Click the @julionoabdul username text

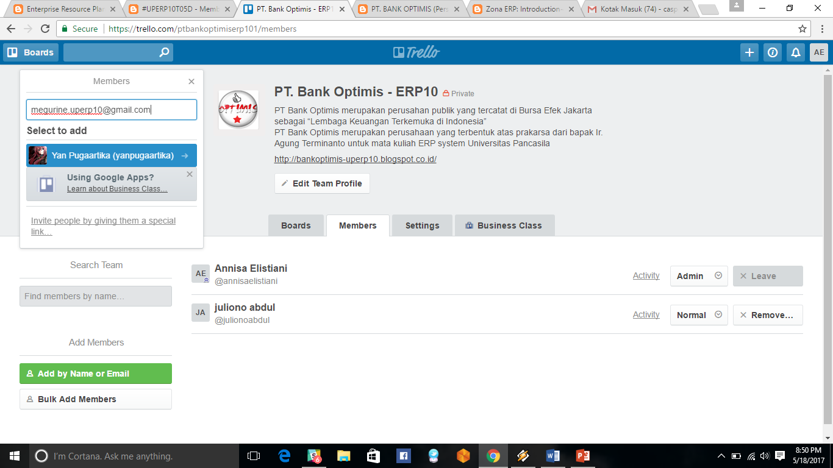(242, 320)
